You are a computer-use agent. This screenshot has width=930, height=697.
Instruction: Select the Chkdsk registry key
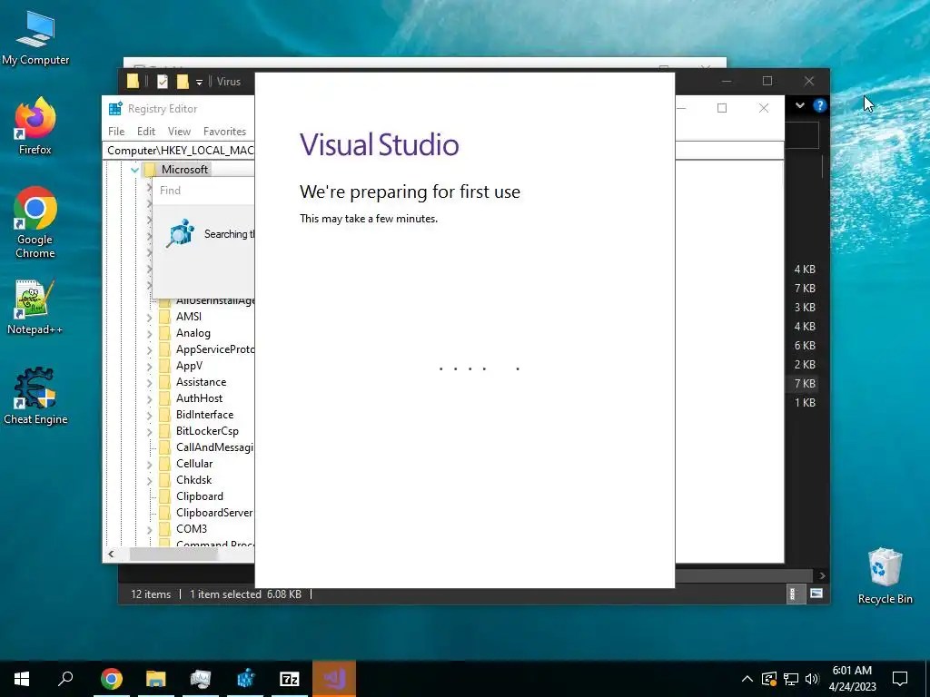193,480
